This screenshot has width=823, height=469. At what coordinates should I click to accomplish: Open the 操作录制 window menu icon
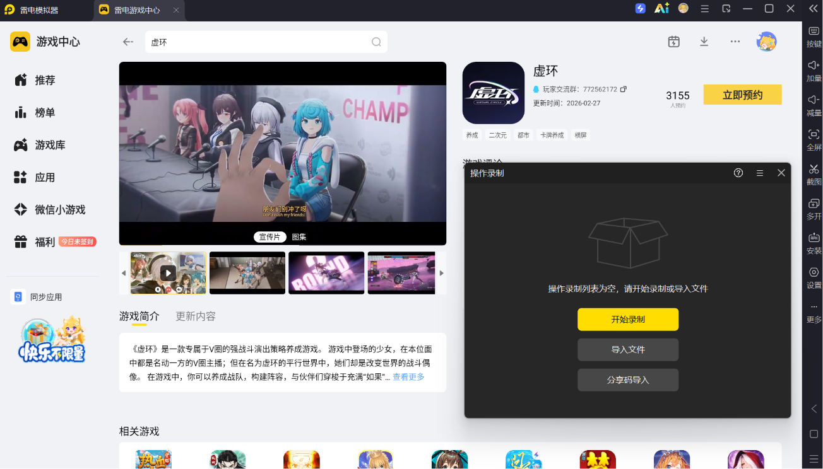coord(760,173)
